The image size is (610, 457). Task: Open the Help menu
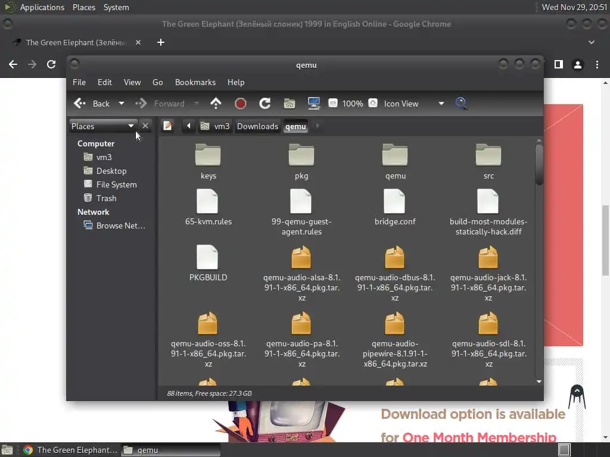pyautogui.click(x=236, y=82)
